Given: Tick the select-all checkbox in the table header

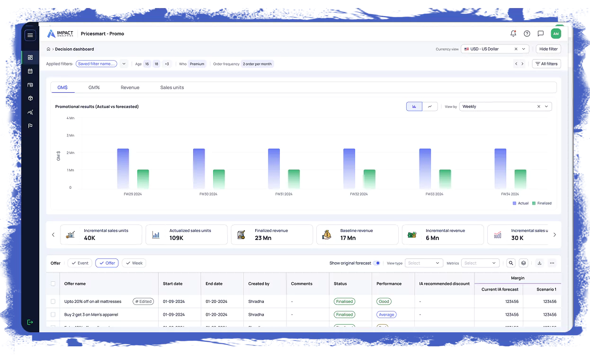Looking at the screenshot, I should [x=53, y=284].
